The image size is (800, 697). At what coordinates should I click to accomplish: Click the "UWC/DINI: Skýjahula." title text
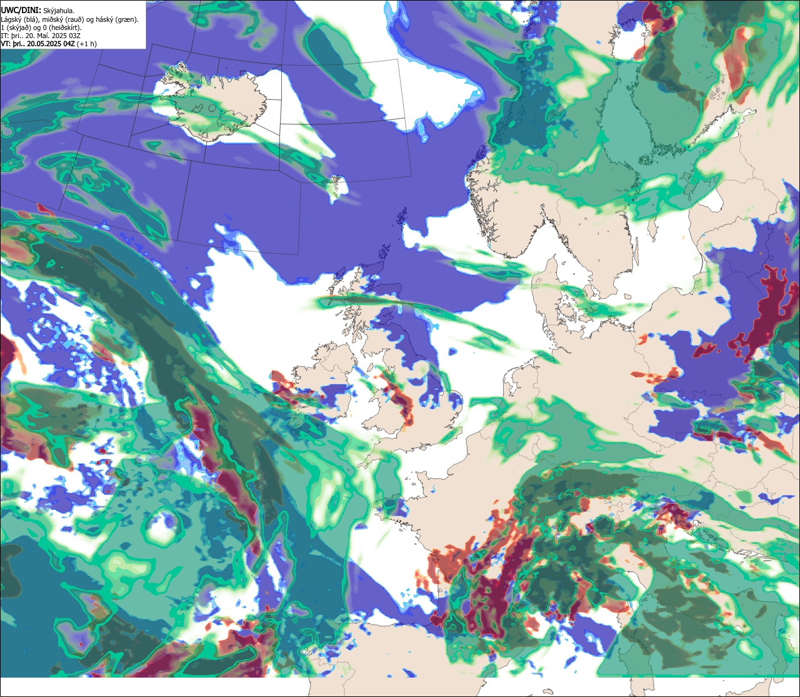[39, 11]
